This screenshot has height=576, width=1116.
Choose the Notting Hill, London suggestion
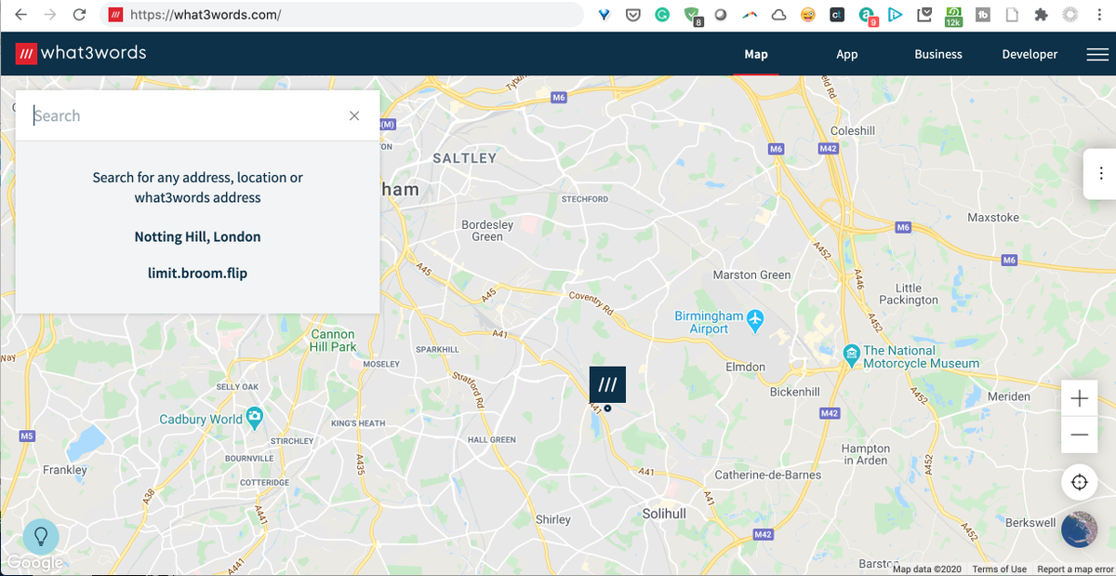197,236
